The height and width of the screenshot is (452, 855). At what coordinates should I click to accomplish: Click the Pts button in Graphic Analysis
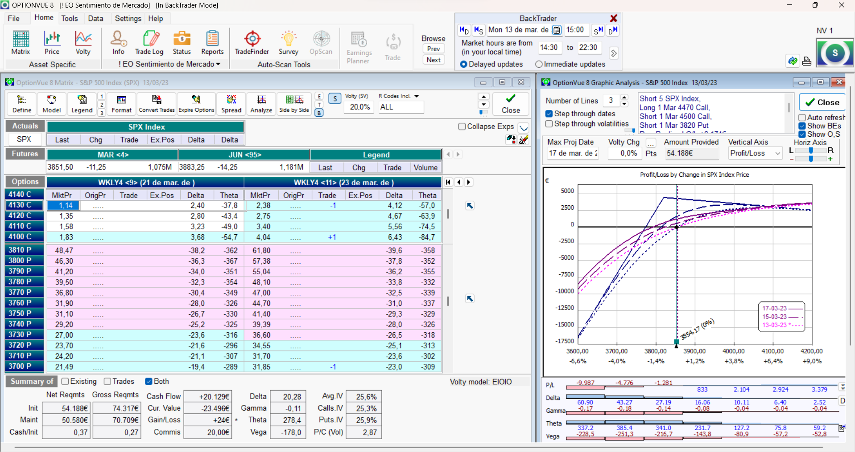click(651, 154)
